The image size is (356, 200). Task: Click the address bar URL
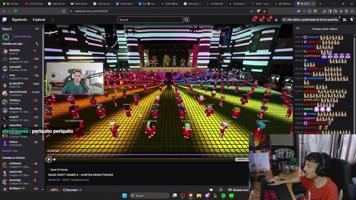coord(92,11)
